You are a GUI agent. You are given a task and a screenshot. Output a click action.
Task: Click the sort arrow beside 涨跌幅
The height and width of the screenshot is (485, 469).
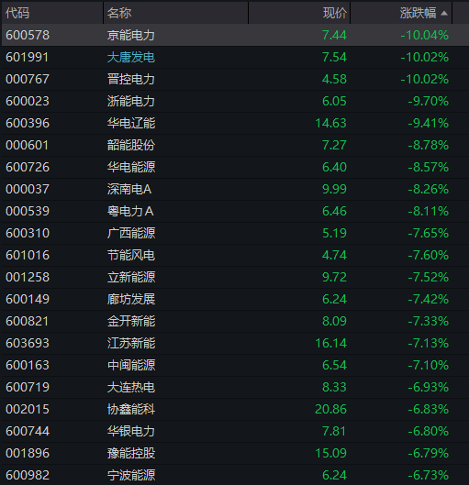point(444,14)
